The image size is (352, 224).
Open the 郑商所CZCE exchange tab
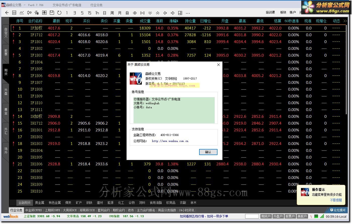[87, 210]
